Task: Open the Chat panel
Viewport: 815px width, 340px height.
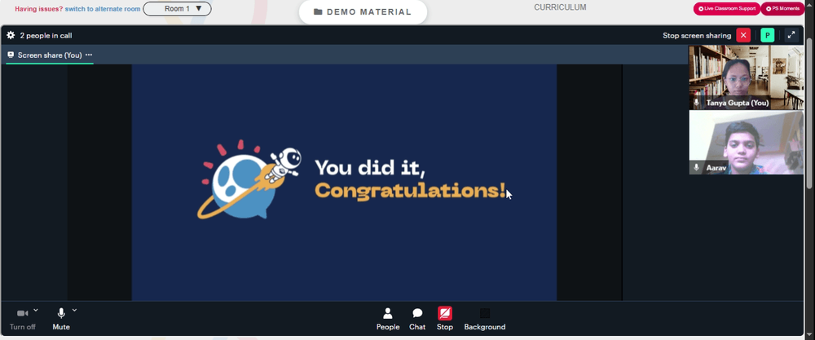Action: [x=416, y=319]
